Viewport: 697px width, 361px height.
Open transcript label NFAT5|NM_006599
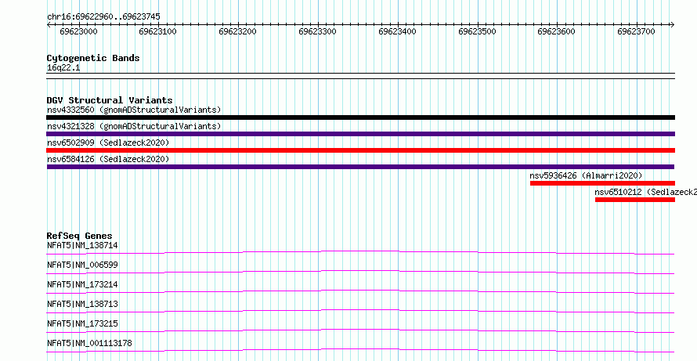click(x=82, y=265)
